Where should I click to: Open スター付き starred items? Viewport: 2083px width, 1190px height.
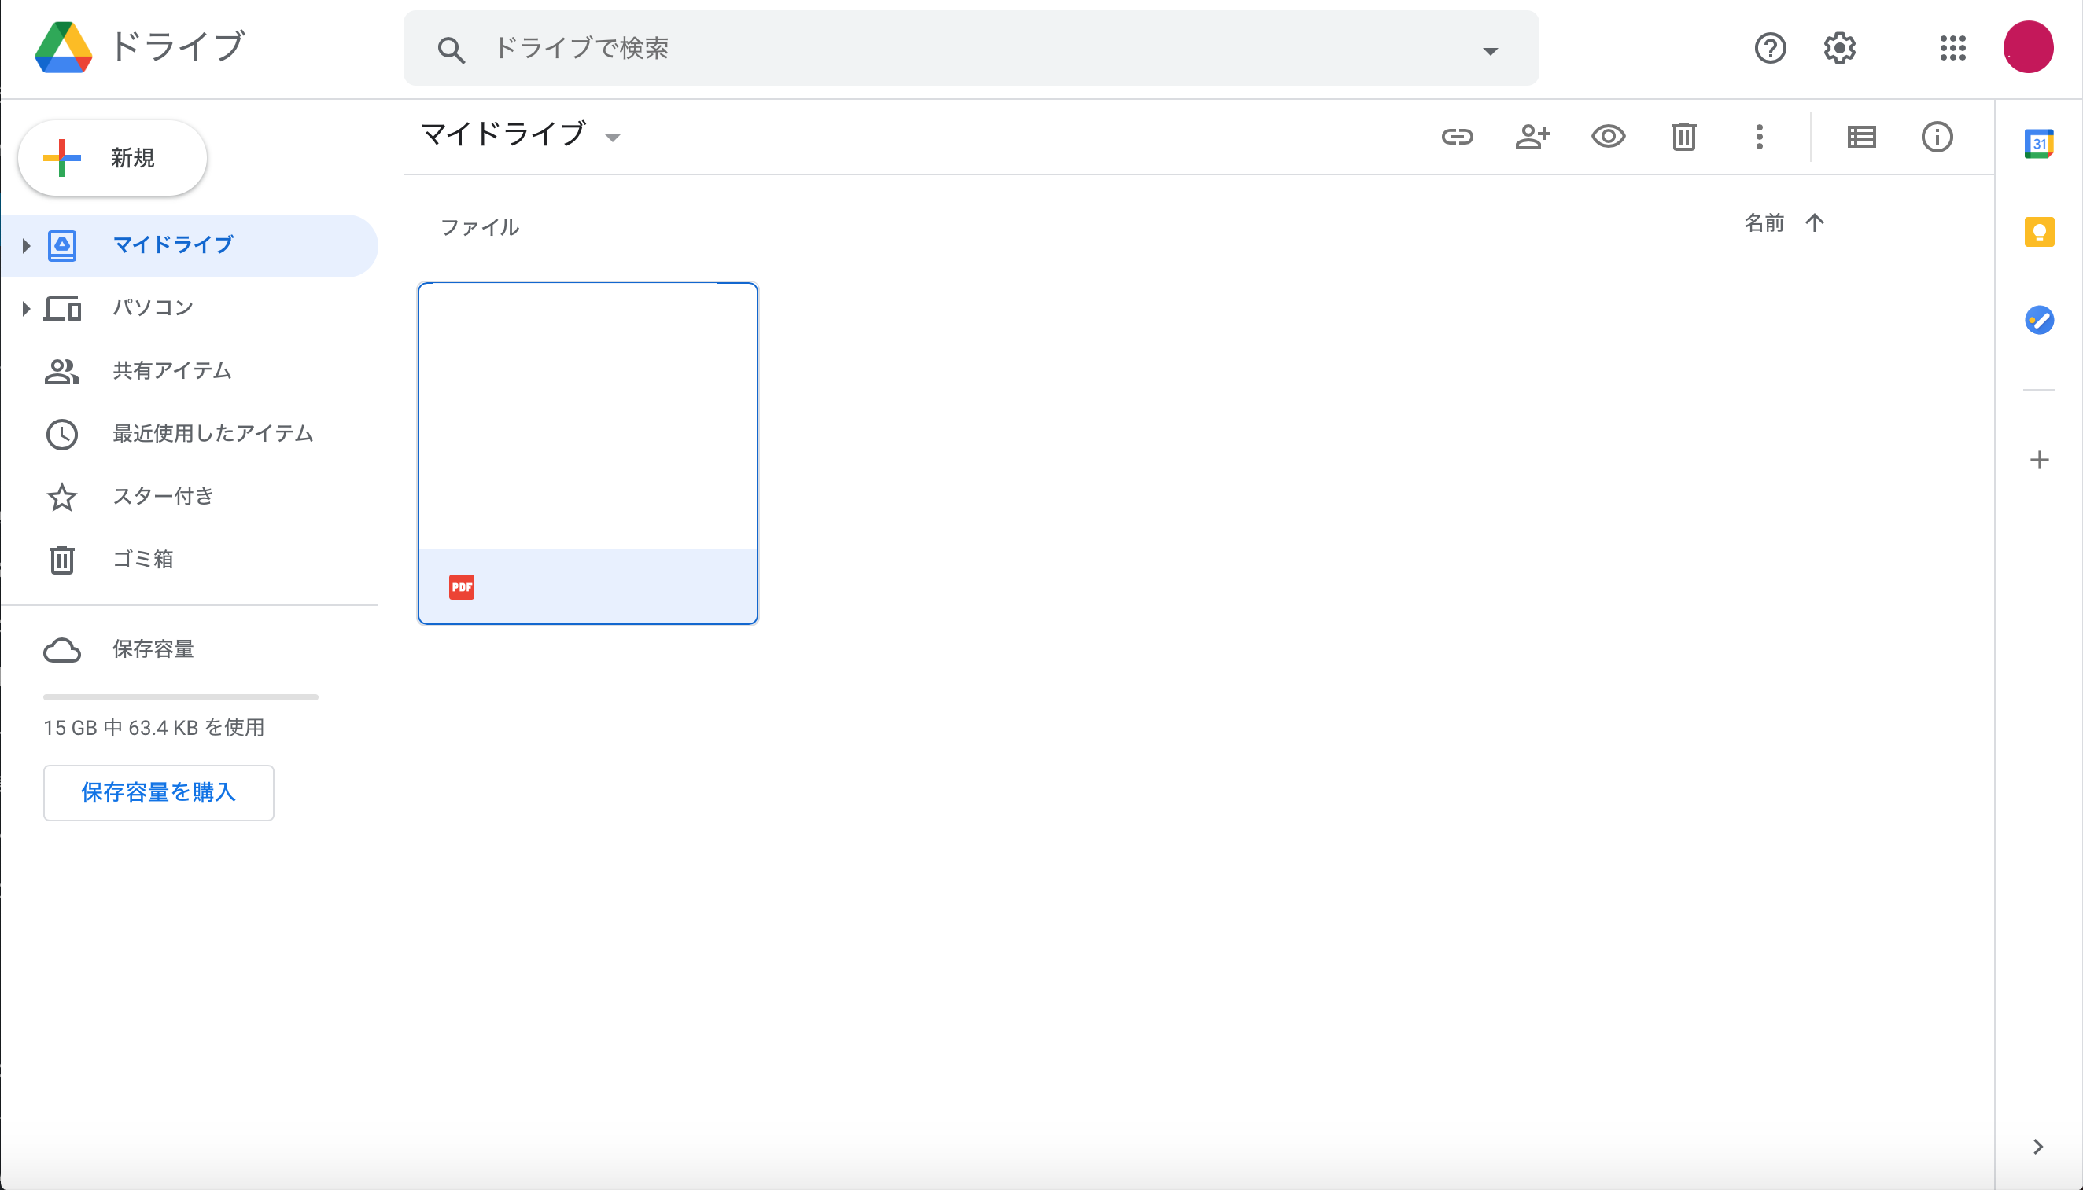(x=190, y=497)
